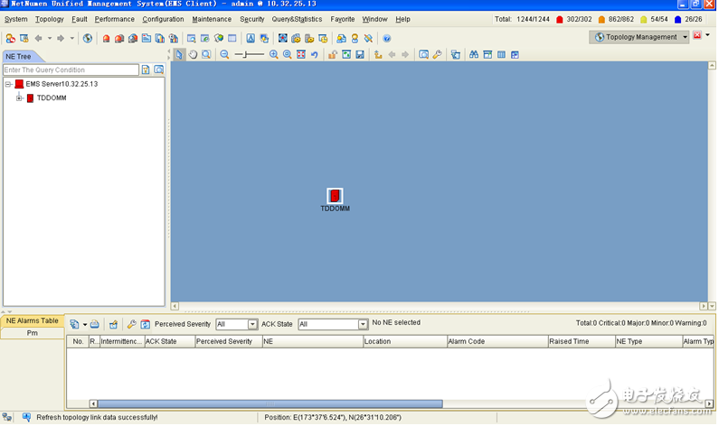Click the topology zoom slider

pyautogui.click(x=249, y=55)
